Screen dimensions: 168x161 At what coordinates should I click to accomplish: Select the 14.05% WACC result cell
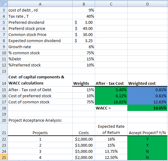point(147,108)
